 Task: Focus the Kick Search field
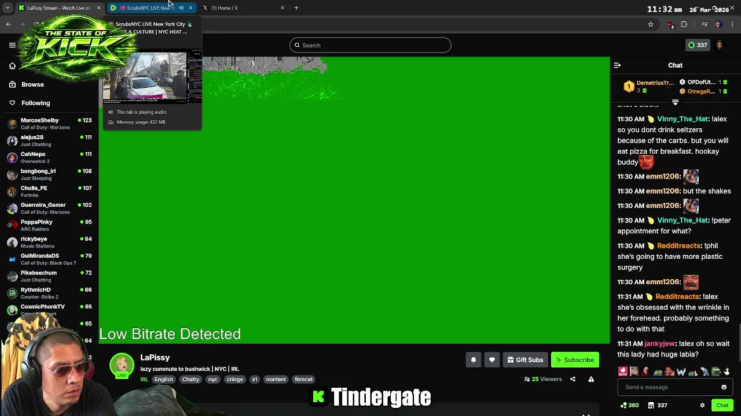370,45
